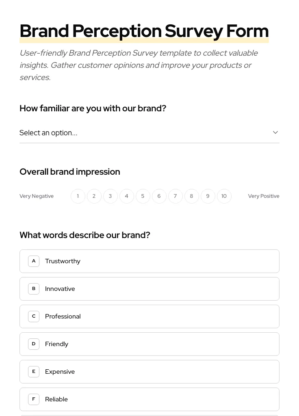299x416 pixels.
Task: Select rating 1 for Very Negative impression
Action: point(78,196)
